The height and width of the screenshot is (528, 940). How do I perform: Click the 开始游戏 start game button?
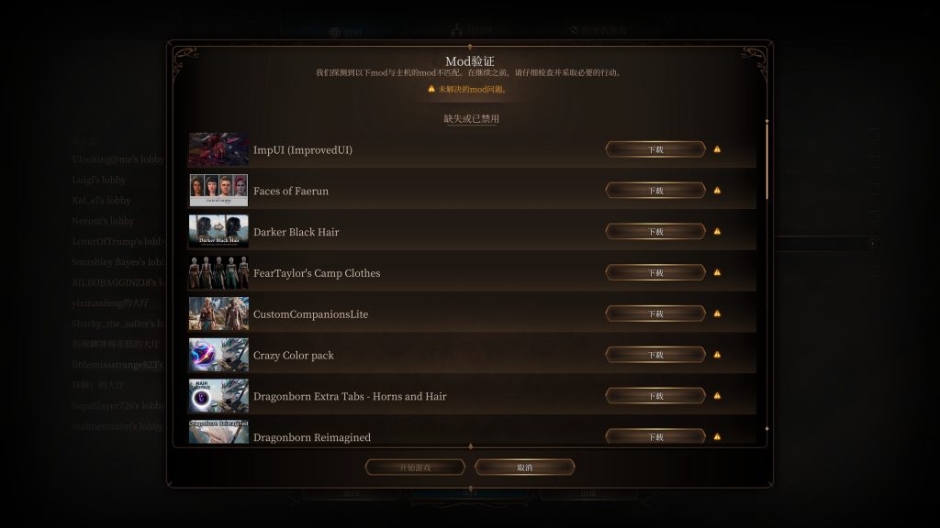[x=415, y=467]
